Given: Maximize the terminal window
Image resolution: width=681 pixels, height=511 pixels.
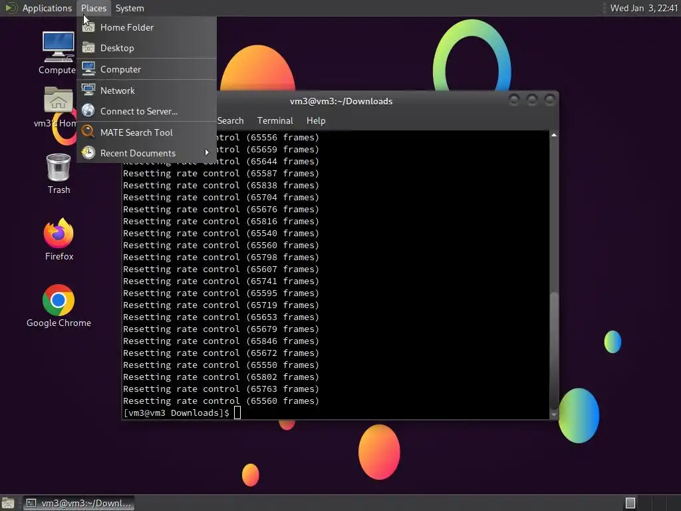Looking at the screenshot, I should click(x=532, y=100).
